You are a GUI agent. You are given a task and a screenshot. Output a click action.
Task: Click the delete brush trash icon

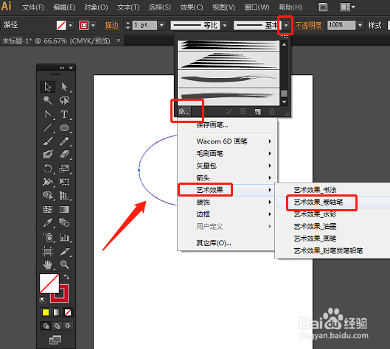(x=271, y=112)
